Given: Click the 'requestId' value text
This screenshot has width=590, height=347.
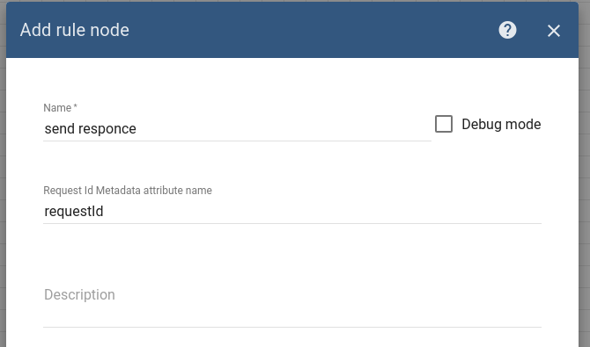Looking at the screenshot, I should 74,212.
